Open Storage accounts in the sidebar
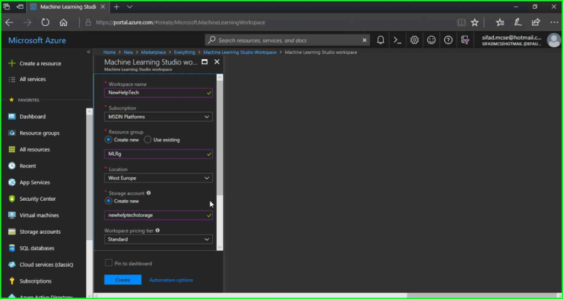The width and height of the screenshot is (563, 299). coord(40,232)
